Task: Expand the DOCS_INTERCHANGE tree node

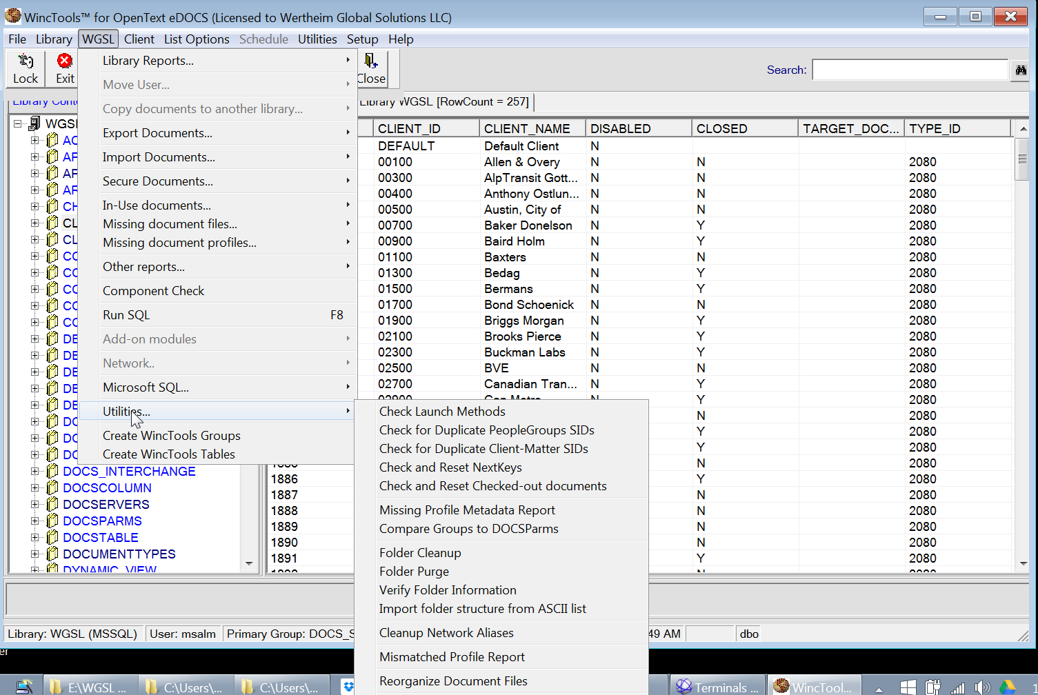Action: click(x=34, y=472)
